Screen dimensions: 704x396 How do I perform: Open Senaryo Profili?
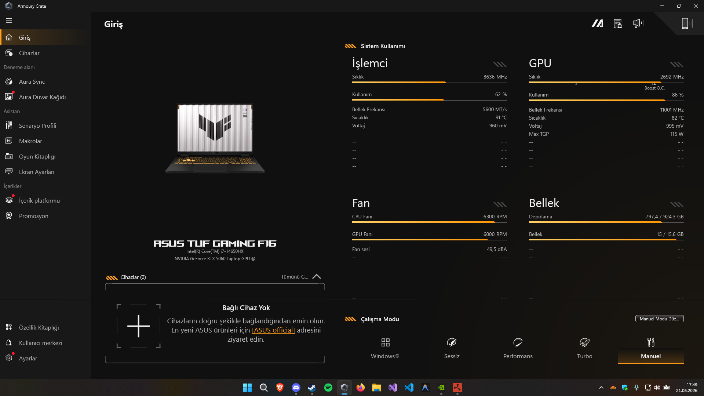pos(45,126)
